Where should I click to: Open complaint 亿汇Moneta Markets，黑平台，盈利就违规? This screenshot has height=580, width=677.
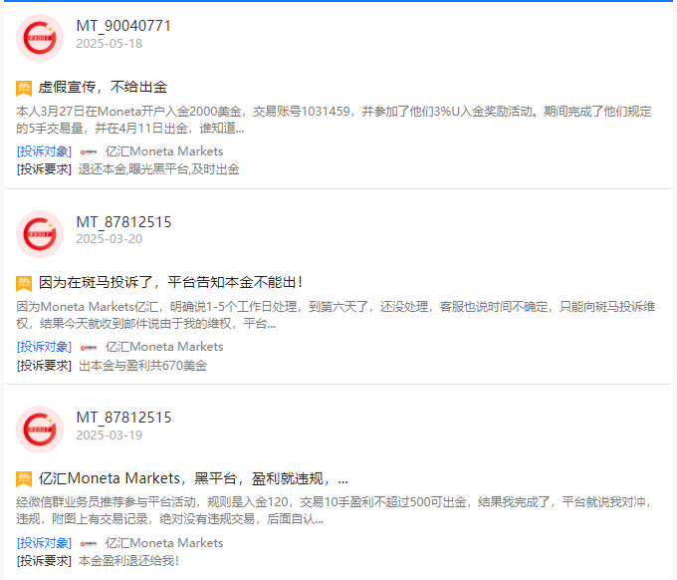(x=193, y=478)
